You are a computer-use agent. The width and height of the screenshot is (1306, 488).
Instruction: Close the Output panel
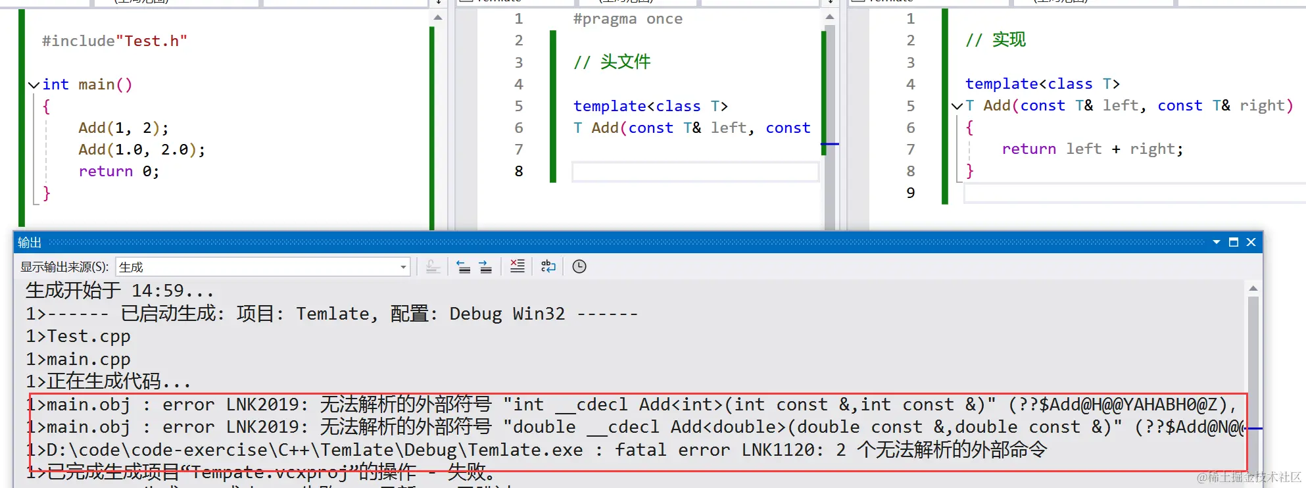tap(1251, 242)
